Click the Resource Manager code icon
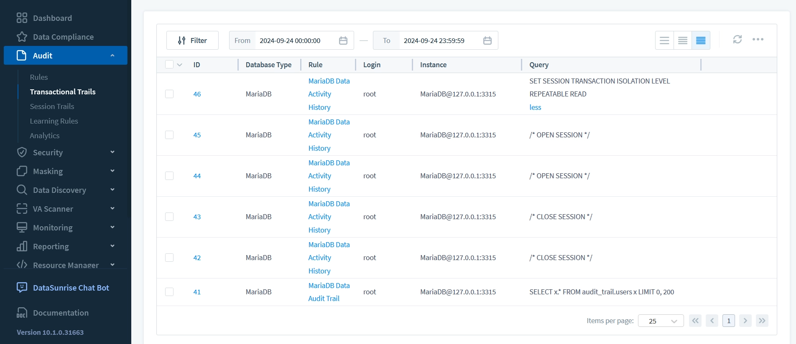The height and width of the screenshot is (344, 796). click(22, 265)
